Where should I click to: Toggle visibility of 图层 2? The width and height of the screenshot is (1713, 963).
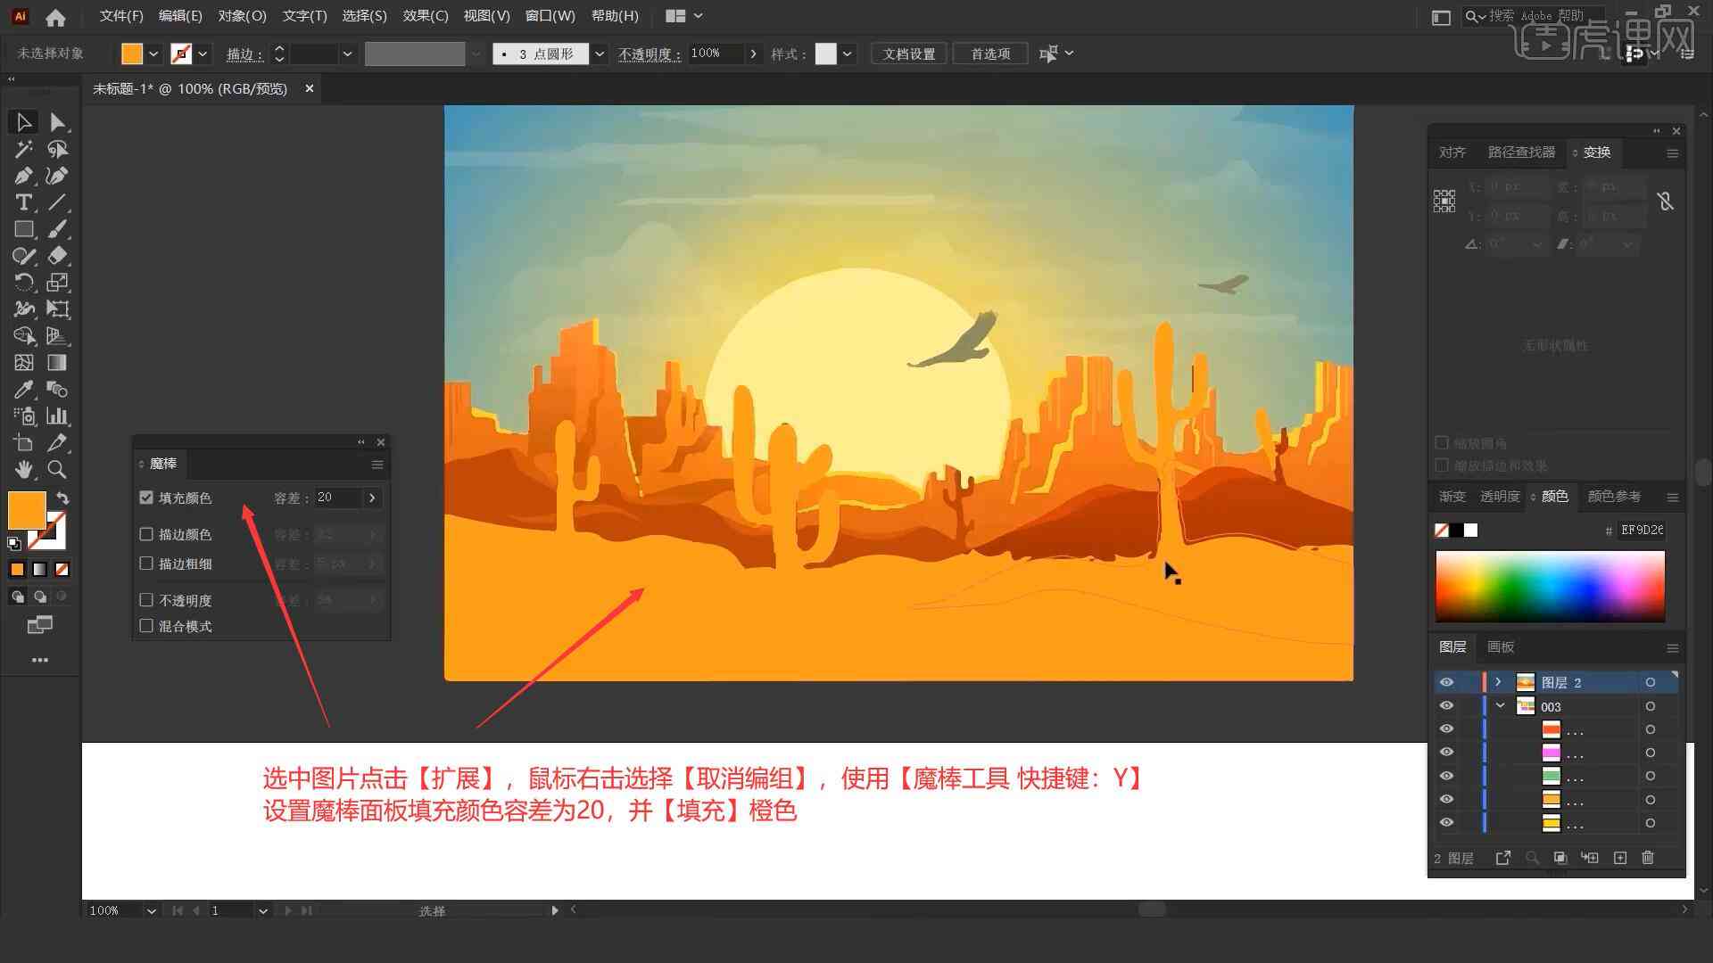click(1446, 682)
